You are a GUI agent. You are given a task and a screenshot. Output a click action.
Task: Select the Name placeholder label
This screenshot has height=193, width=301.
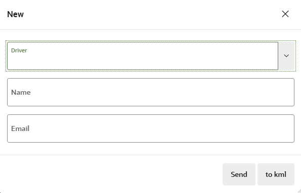point(21,92)
